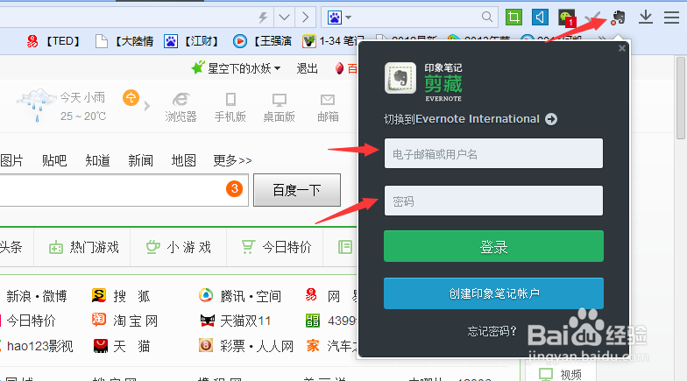Screen dimensions: 687x381
Task: Click the Evernote 印象笔记 logo
Action: point(400,78)
